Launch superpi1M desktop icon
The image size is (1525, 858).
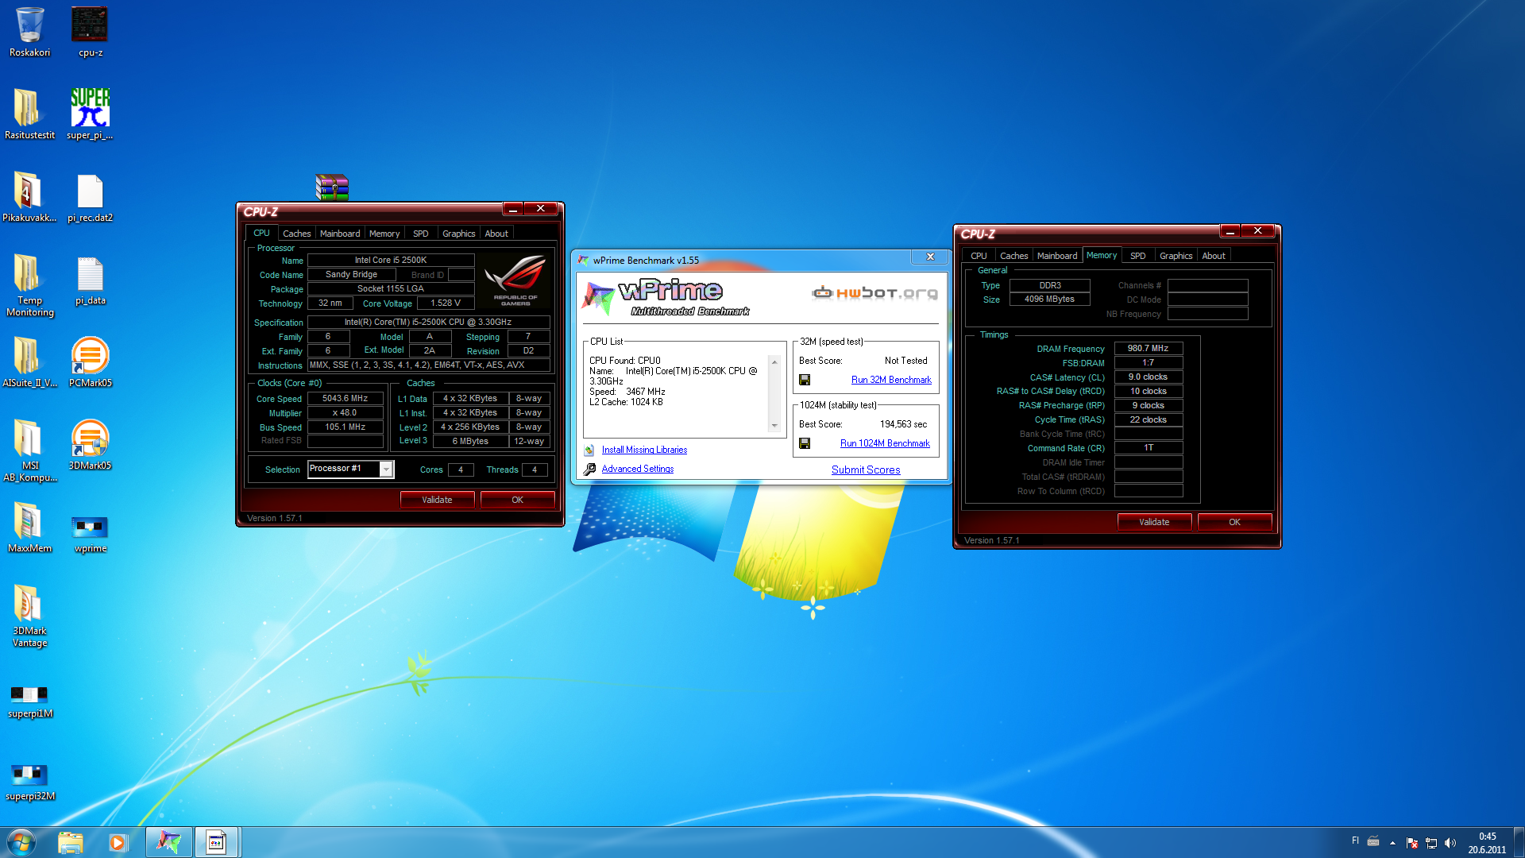tap(29, 701)
